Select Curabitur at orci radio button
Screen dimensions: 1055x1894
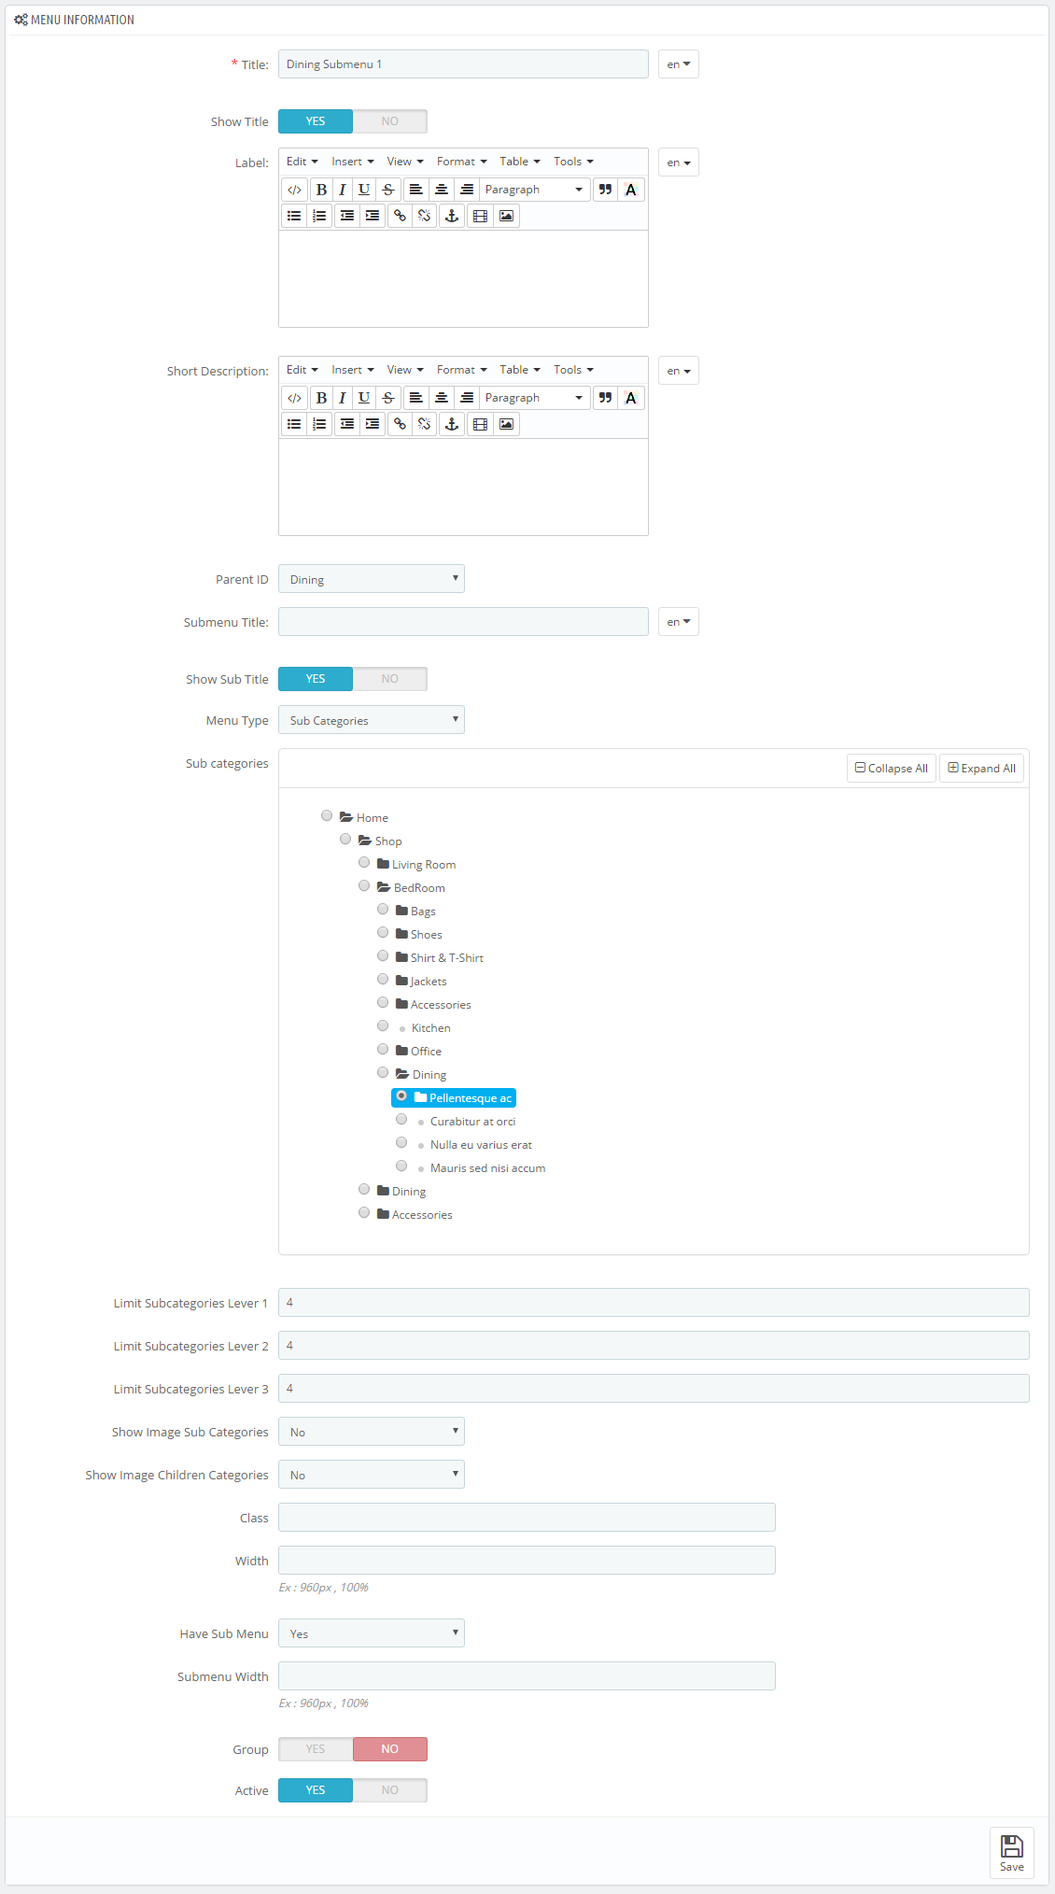pos(401,1119)
